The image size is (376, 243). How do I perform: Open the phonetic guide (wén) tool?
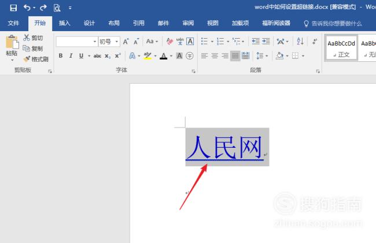coord(180,42)
